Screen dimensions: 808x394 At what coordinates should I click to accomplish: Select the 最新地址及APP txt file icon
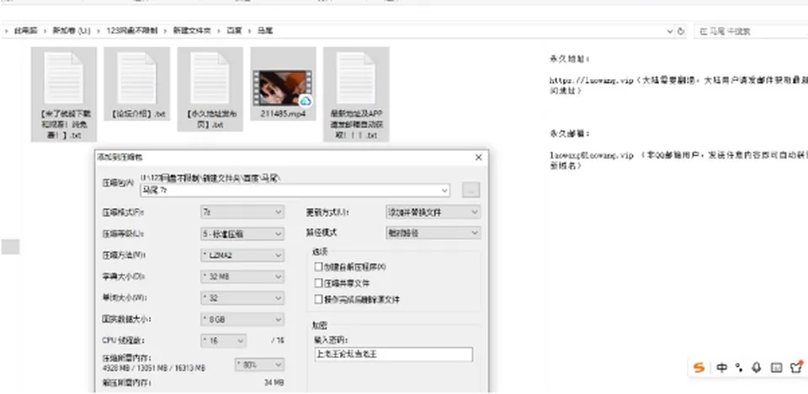tap(356, 77)
